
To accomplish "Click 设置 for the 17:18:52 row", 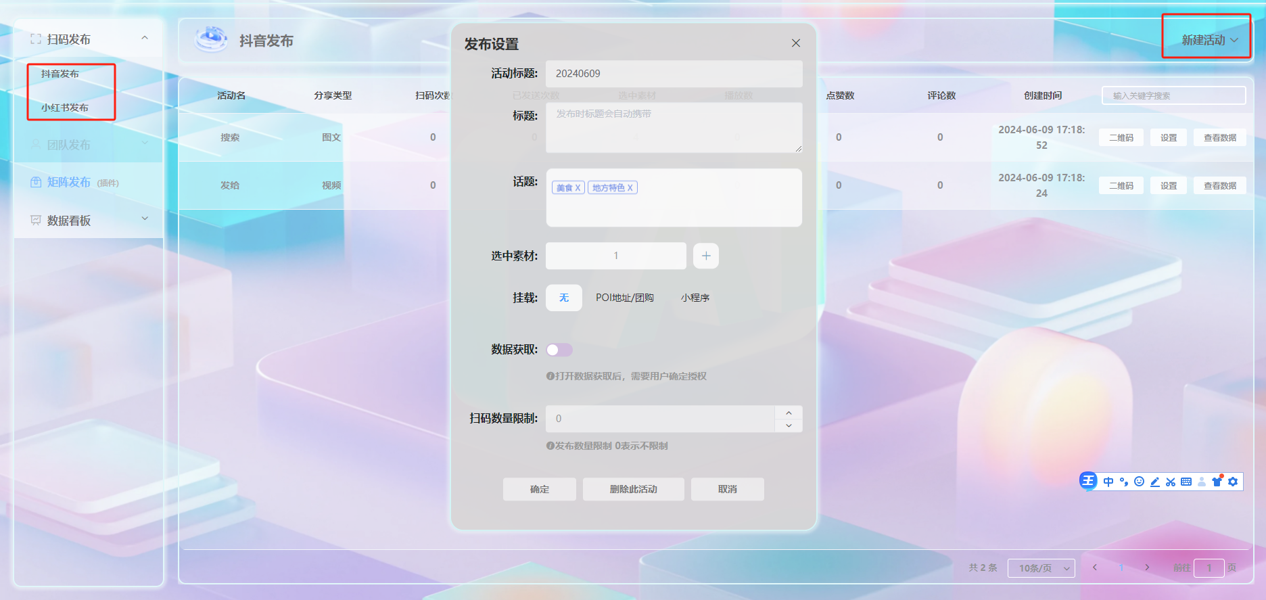I will tap(1169, 137).
